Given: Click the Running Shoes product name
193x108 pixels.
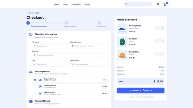Looking at the screenshot, I should coord(135,26).
